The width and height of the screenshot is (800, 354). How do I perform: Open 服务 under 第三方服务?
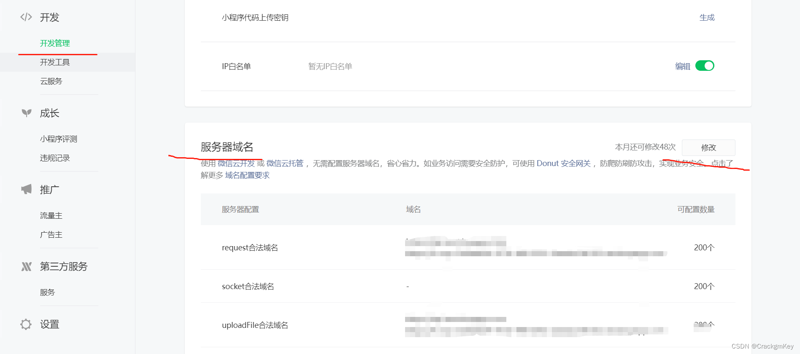47,292
